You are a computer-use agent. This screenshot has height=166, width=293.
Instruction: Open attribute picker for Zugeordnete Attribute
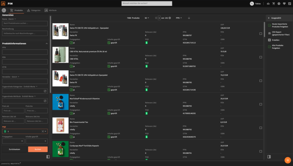[x=45, y=101]
